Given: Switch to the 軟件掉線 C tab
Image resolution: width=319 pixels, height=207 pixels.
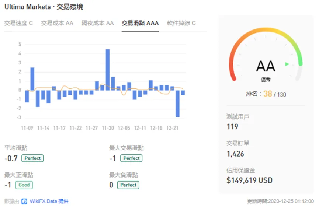Looking at the screenshot, I should [x=181, y=23].
